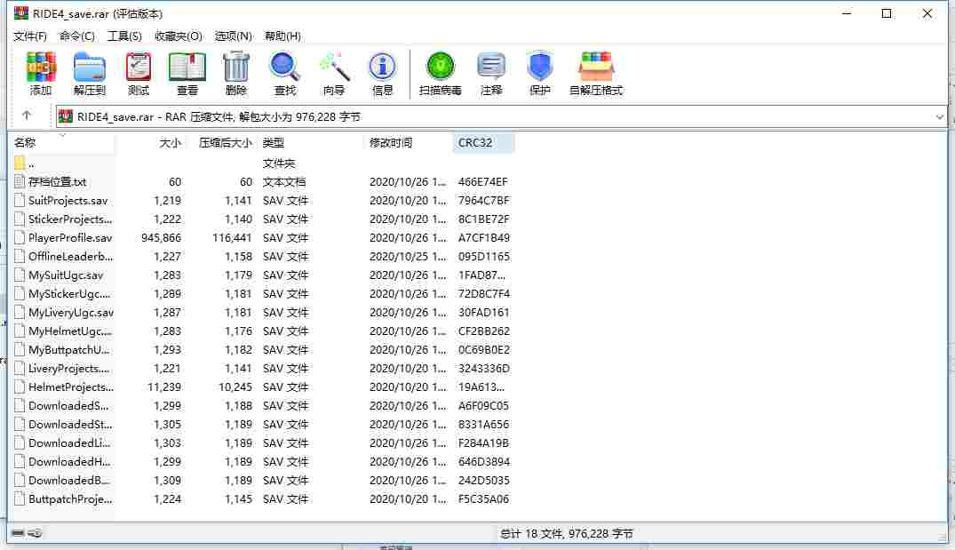
Task: Click the address bar path field
Action: [501, 116]
